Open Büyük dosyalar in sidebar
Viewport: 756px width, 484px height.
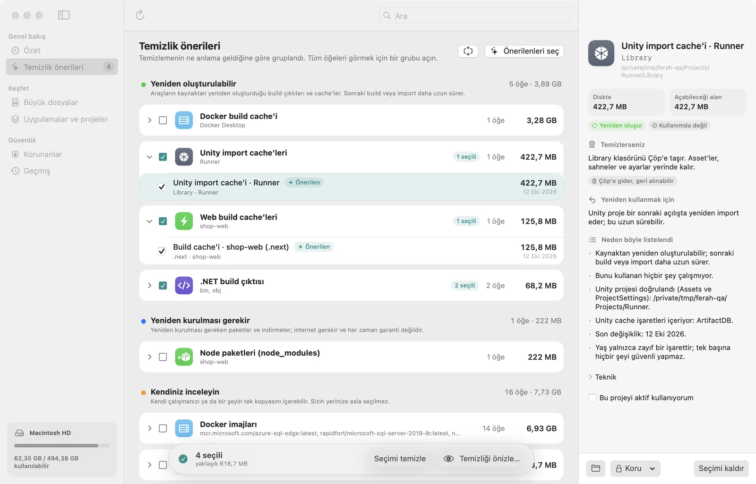click(x=62, y=102)
